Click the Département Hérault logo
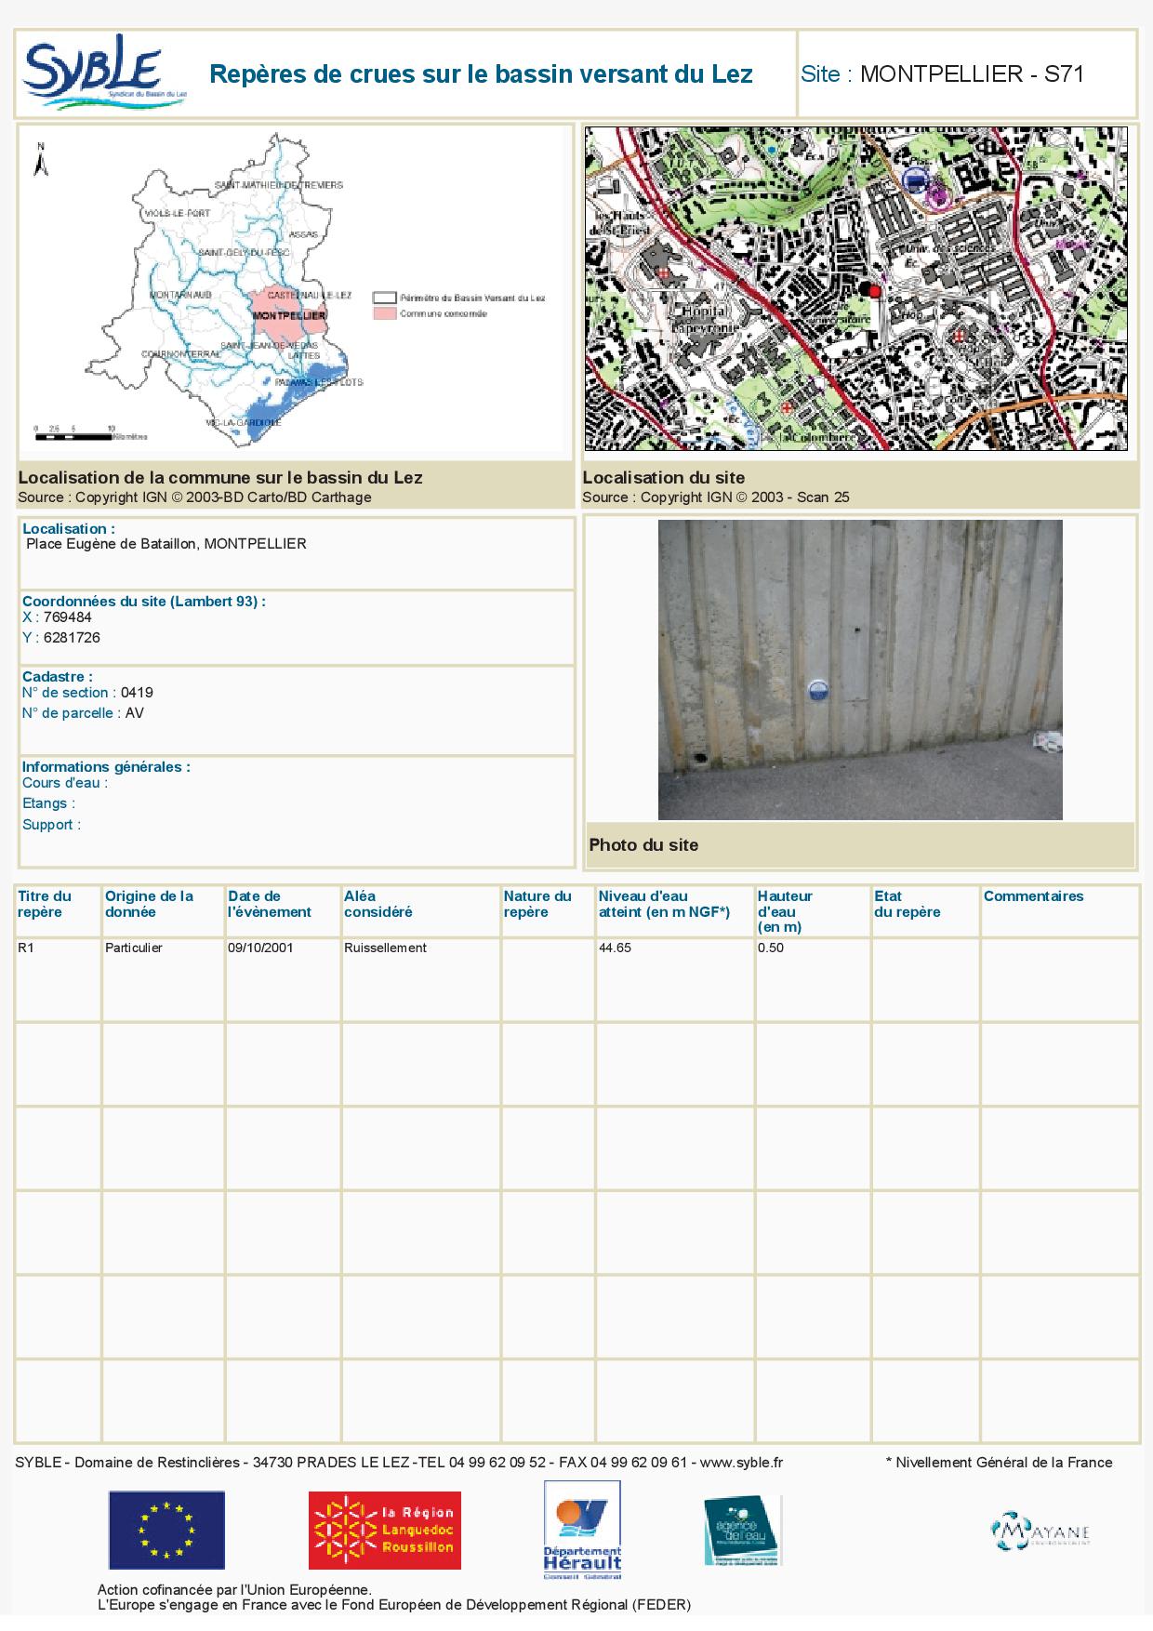 582,1530
